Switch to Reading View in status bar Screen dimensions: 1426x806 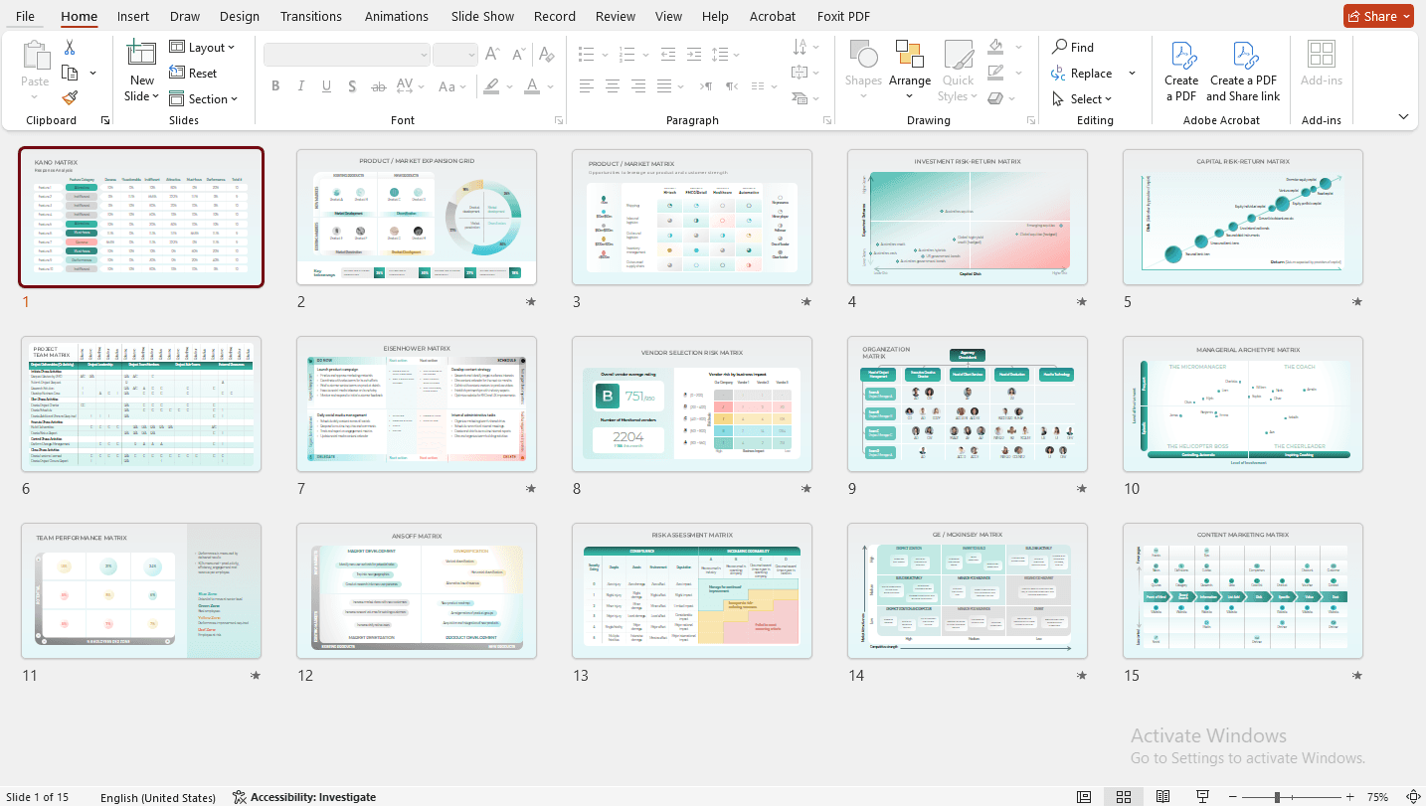pyautogui.click(x=1163, y=797)
